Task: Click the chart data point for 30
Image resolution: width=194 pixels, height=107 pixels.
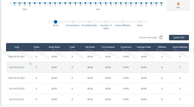Action: pos(30,3)
